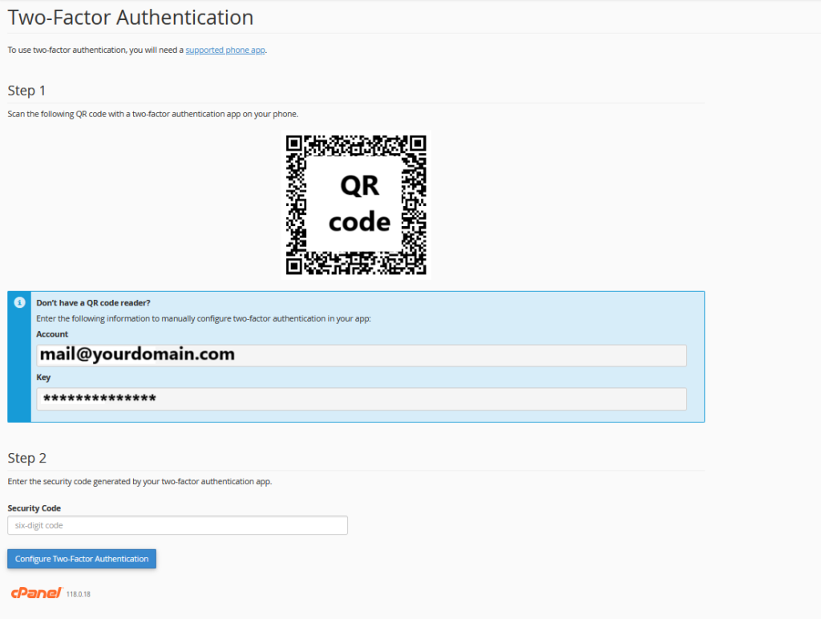The image size is (821, 619).
Task: Click the intro sentence about two-factor authentication
Action: click(96, 50)
